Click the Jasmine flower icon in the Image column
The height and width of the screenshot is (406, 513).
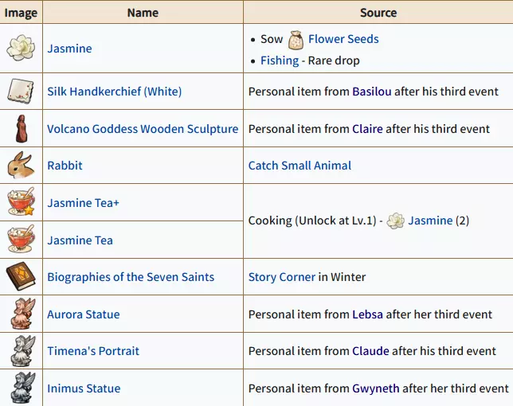[21, 48]
